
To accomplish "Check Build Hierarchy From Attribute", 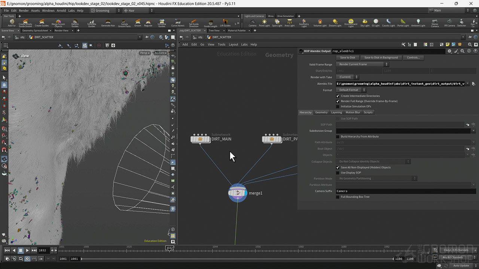I will 338,137.
